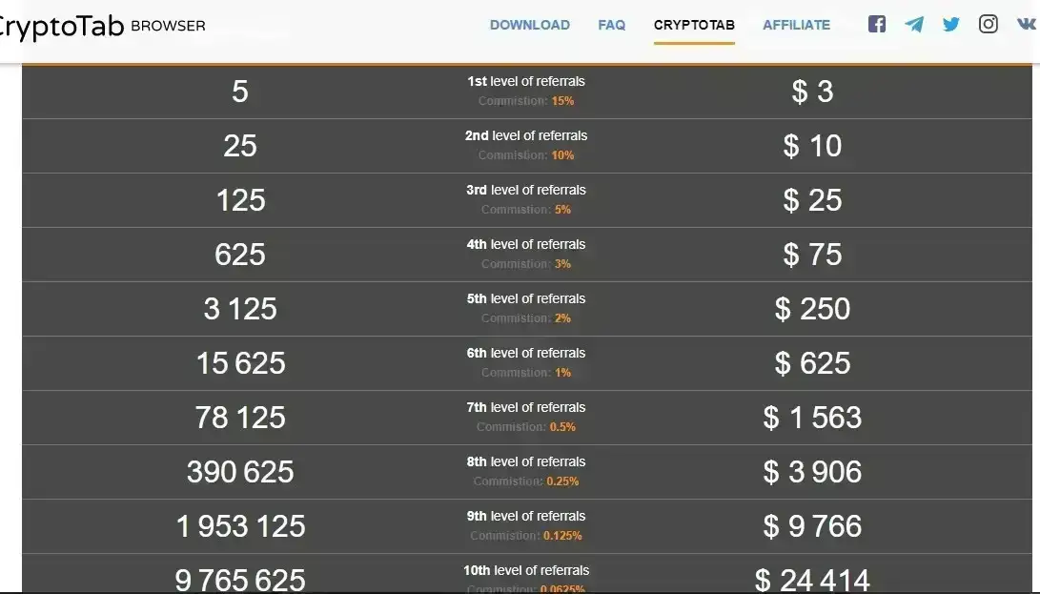
Task: Click the $ 75 income amount
Action: tap(812, 255)
